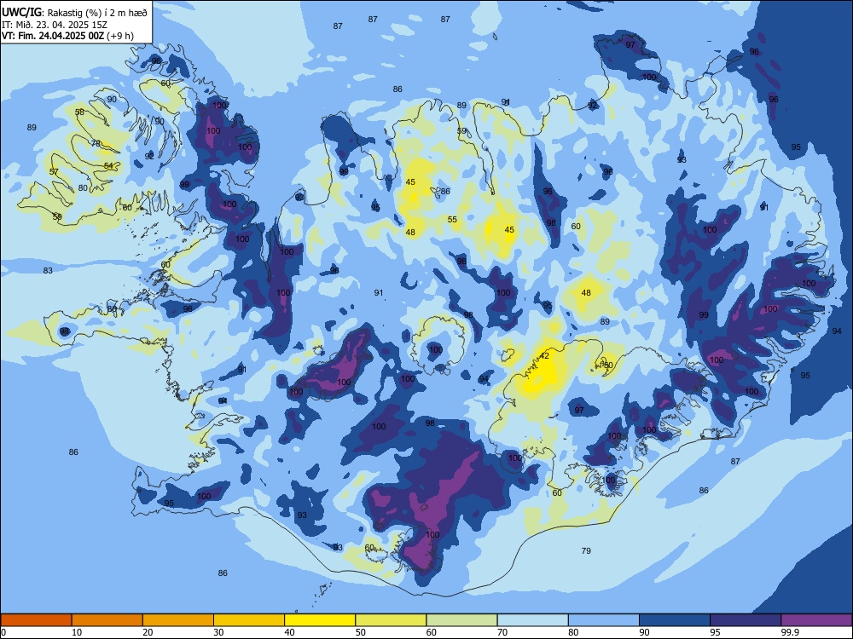
Task: Click the '79' humidity value offshore
Action: [586, 551]
